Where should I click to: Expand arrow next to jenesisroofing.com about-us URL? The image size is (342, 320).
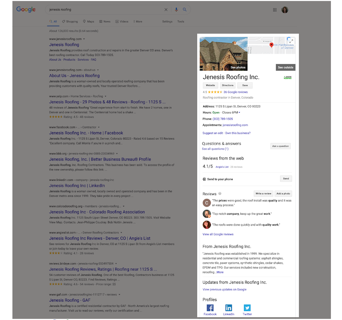pyautogui.click(x=98, y=70)
